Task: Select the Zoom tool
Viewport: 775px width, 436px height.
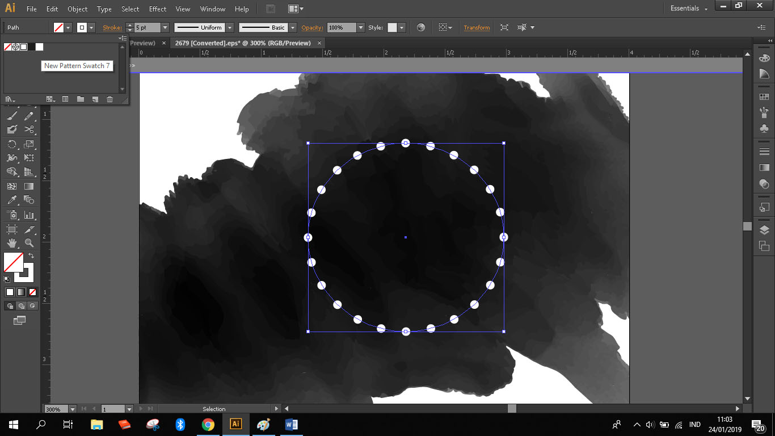Action: 29,243
